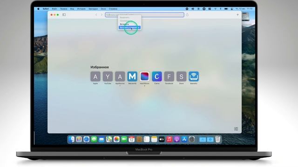298x167 pixels.
Task: Open the blue M favorite tile
Action: [132, 77]
